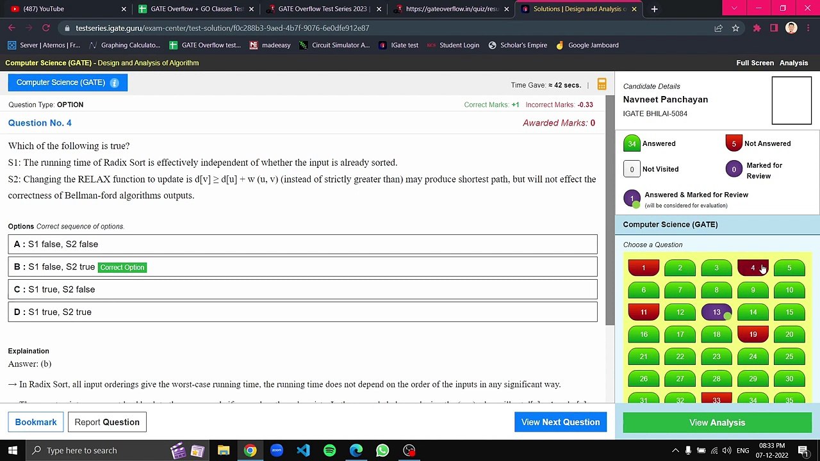Click the question panel vertical scrollbar
820x461 pixels.
coord(611,211)
